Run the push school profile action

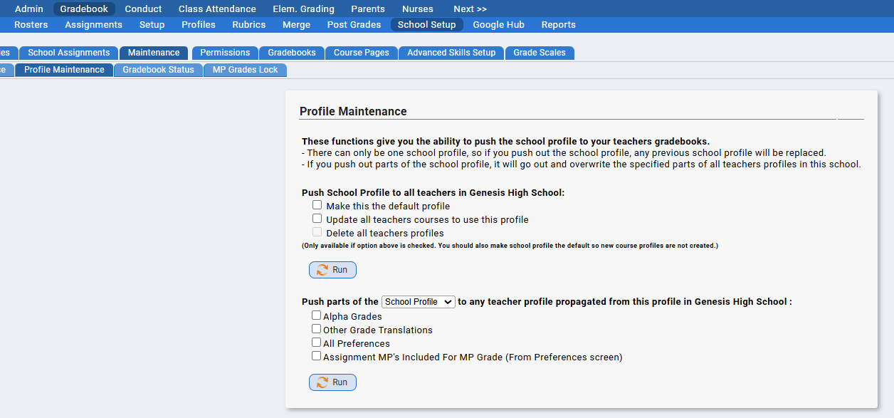(x=332, y=270)
